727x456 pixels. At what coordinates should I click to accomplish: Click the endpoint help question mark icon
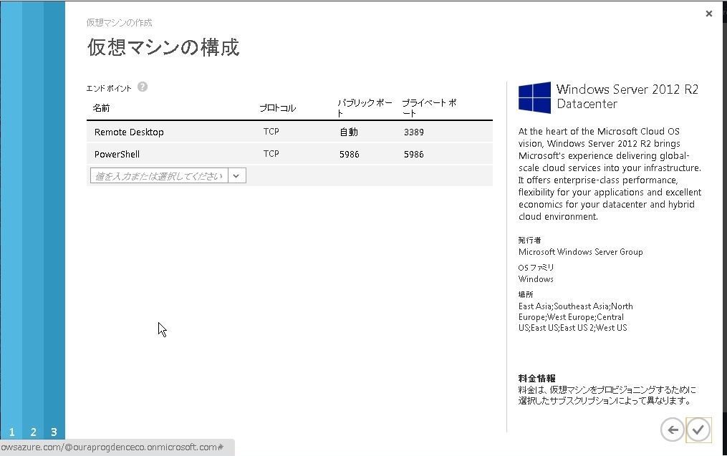pos(143,87)
